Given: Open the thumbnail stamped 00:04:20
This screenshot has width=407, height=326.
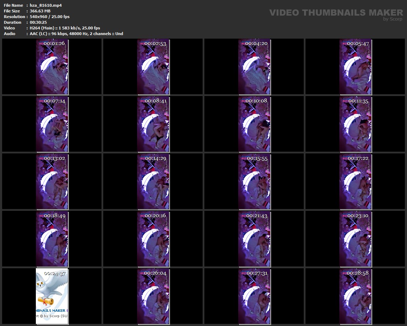Looking at the screenshot, I should [254, 67].
